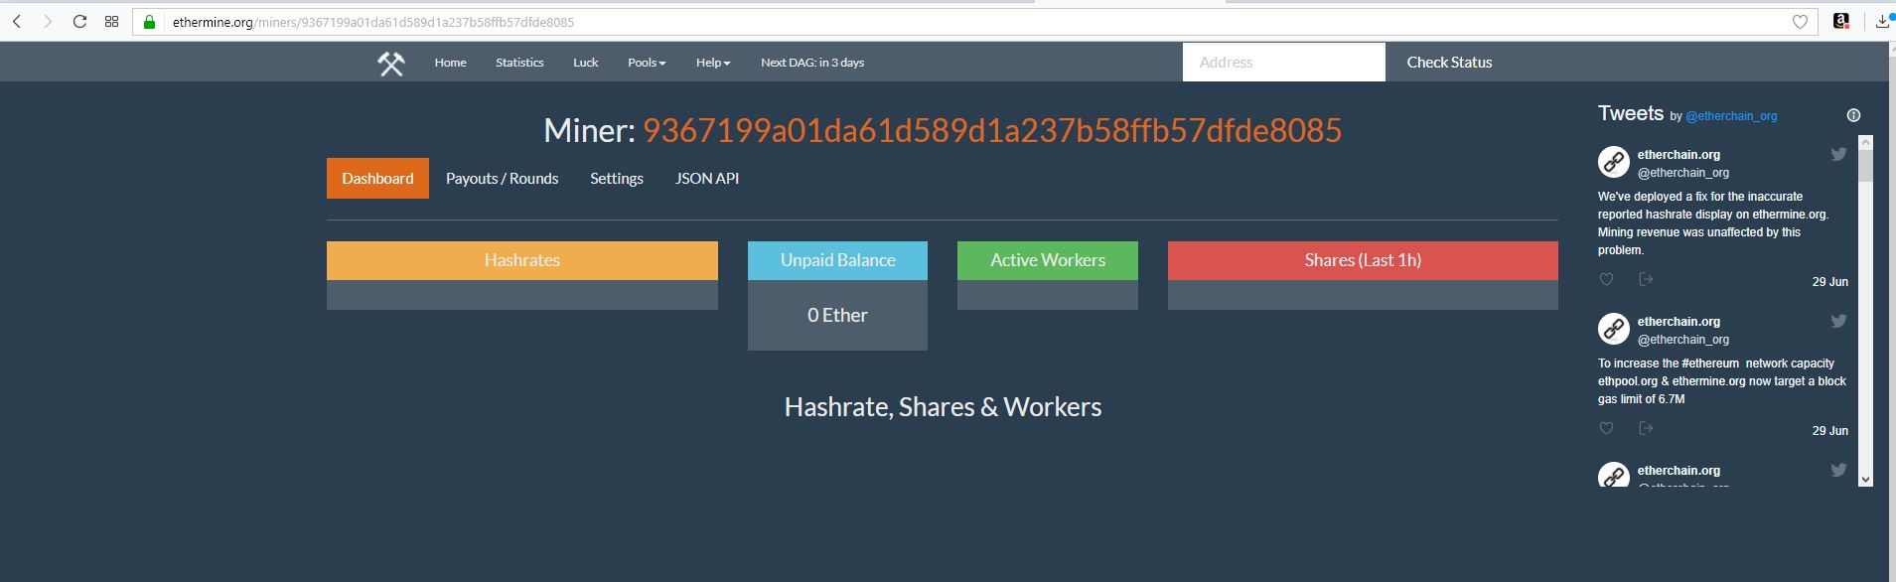Click the etherchain avatar on the hashrate fix tweet
Image resolution: width=1896 pixels, height=582 pixels.
coord(1613,161)
